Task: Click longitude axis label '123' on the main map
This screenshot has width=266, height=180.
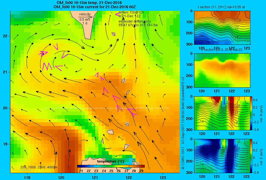Action: pyautogui.click(x=163, y=177)
